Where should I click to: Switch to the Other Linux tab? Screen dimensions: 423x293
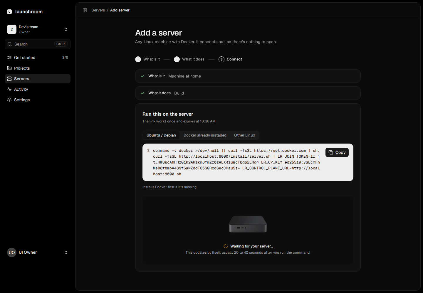coord(245,135)
